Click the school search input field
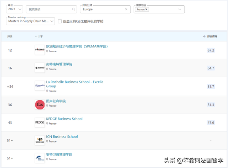This screenshot has height=168, width=228. point(51,9)
